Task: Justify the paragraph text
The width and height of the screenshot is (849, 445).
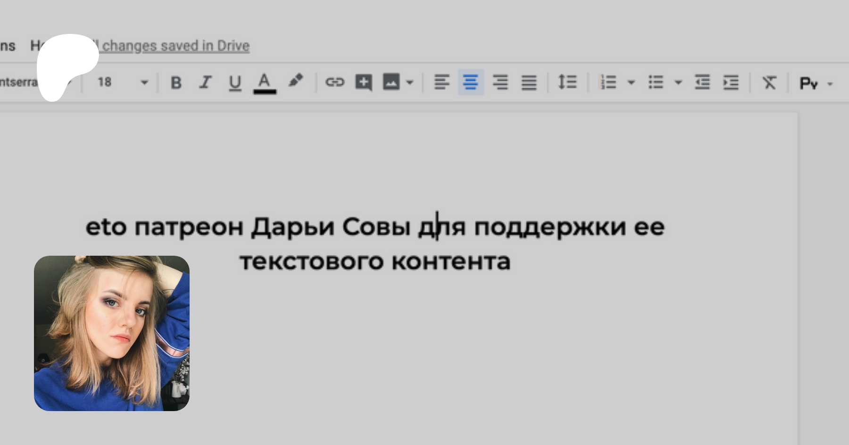Action: (529, 83)
